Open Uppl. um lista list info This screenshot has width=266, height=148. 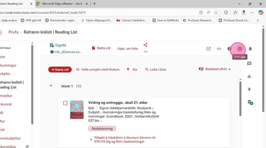127,49
